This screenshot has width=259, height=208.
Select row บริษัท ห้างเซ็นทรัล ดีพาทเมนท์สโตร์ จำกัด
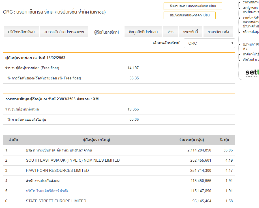[x=119, y=150]
